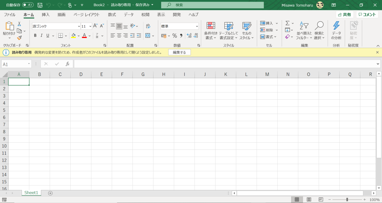The height and width of the screenshot is (203, 382).
Task: Toggle Underline formatting
Action: point(48,36)
